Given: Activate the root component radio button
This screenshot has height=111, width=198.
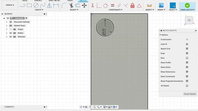Looking at the screenshot, I should (x=26, y=18).
